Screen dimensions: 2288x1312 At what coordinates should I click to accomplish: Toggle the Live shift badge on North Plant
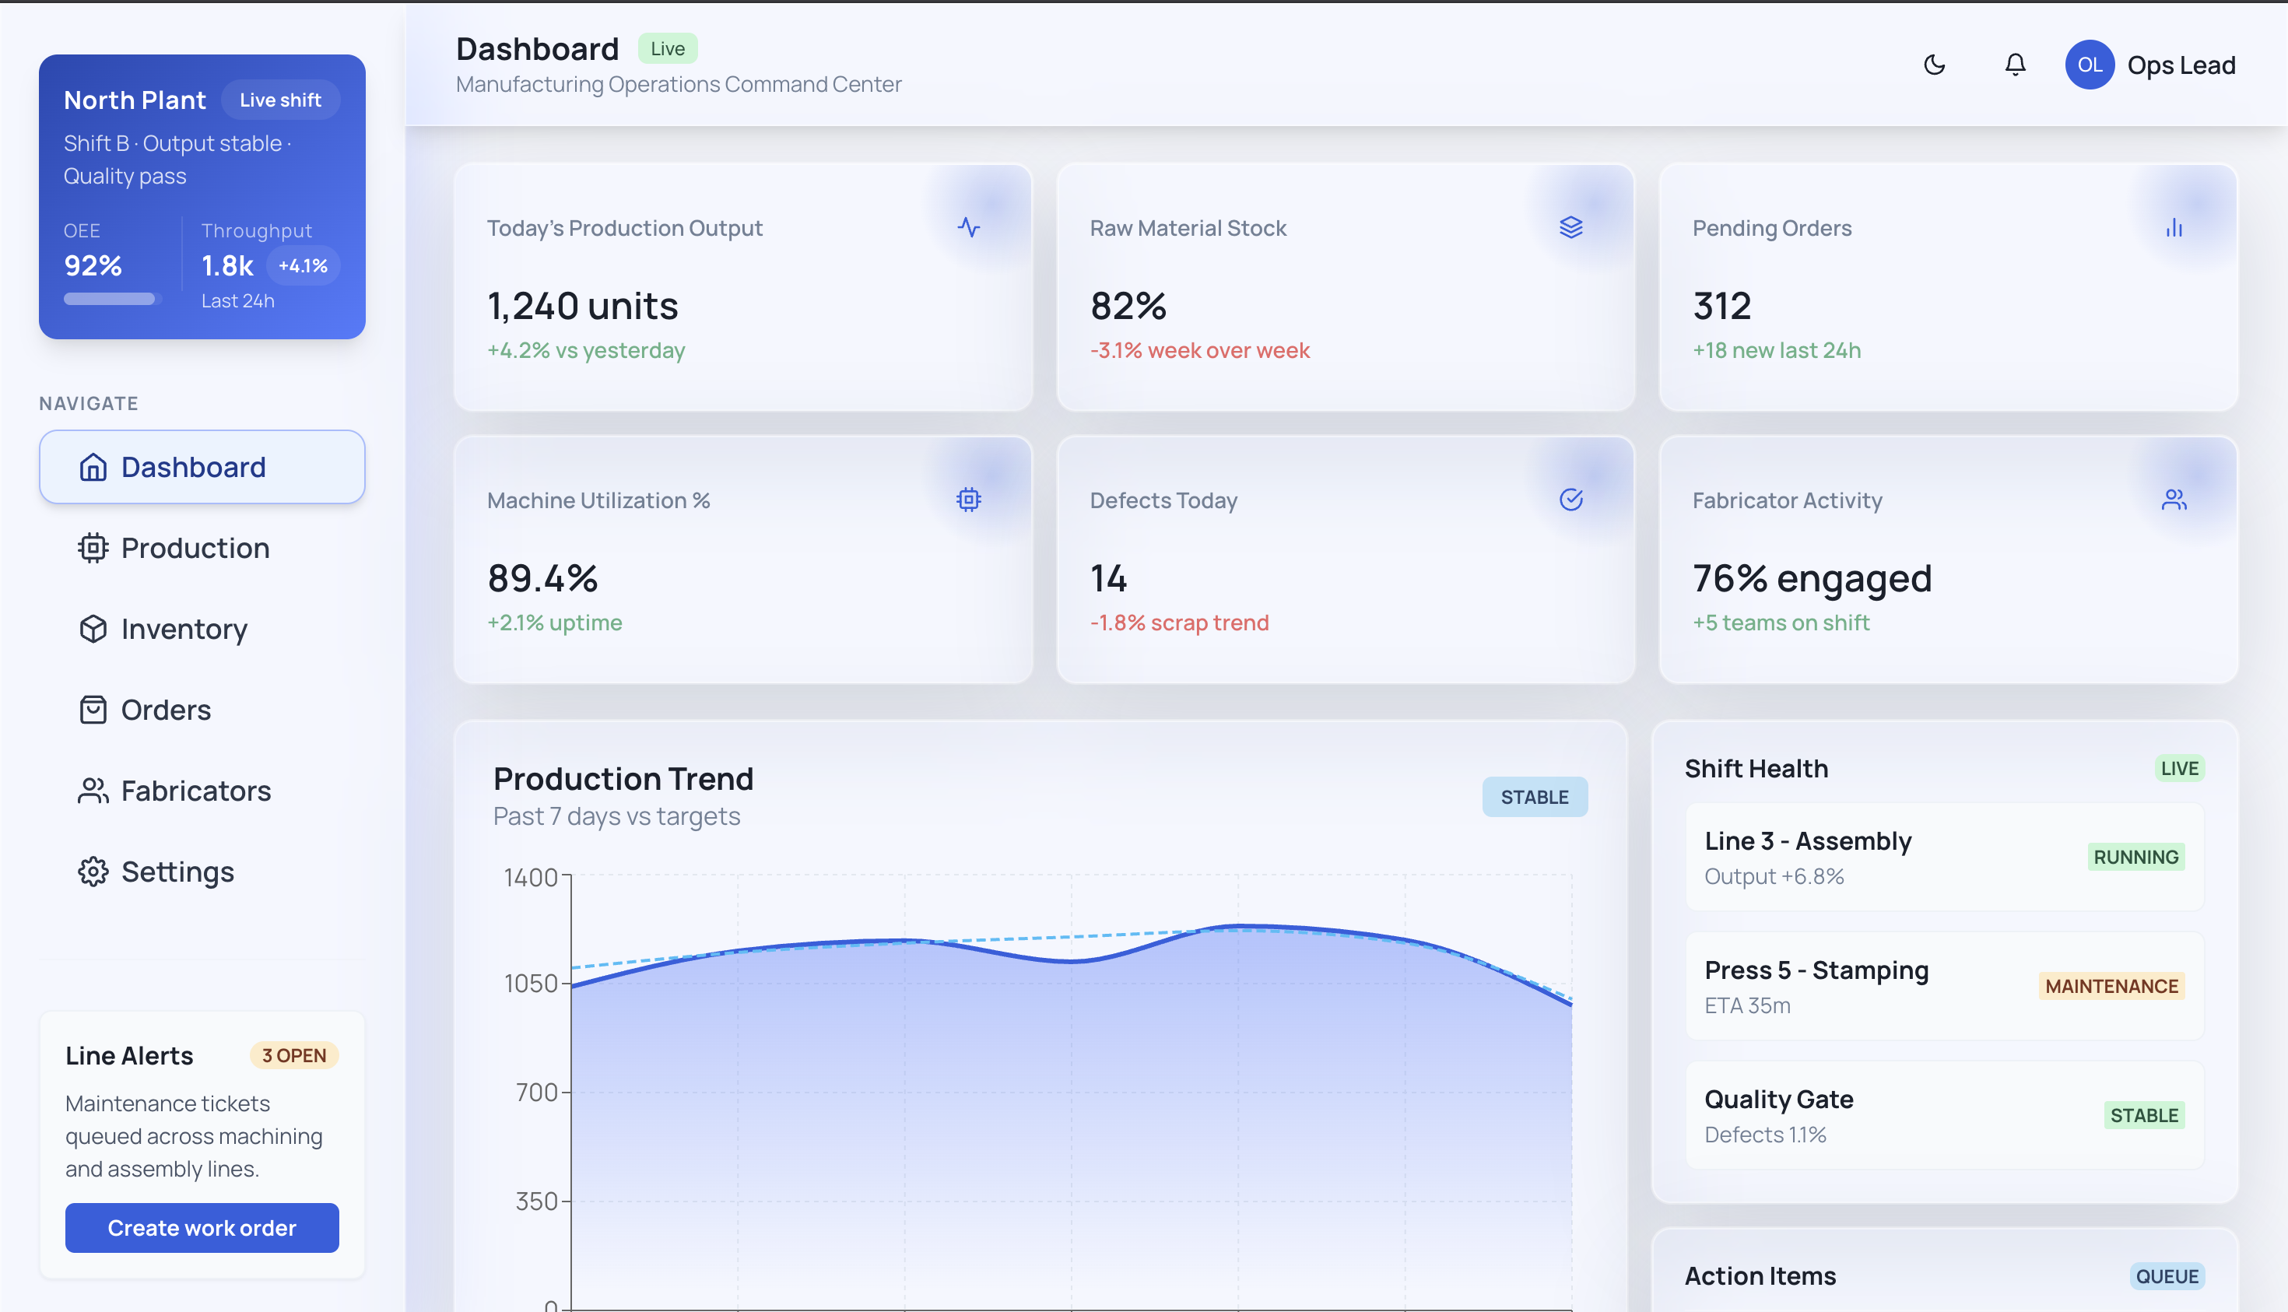click(280, 99)
